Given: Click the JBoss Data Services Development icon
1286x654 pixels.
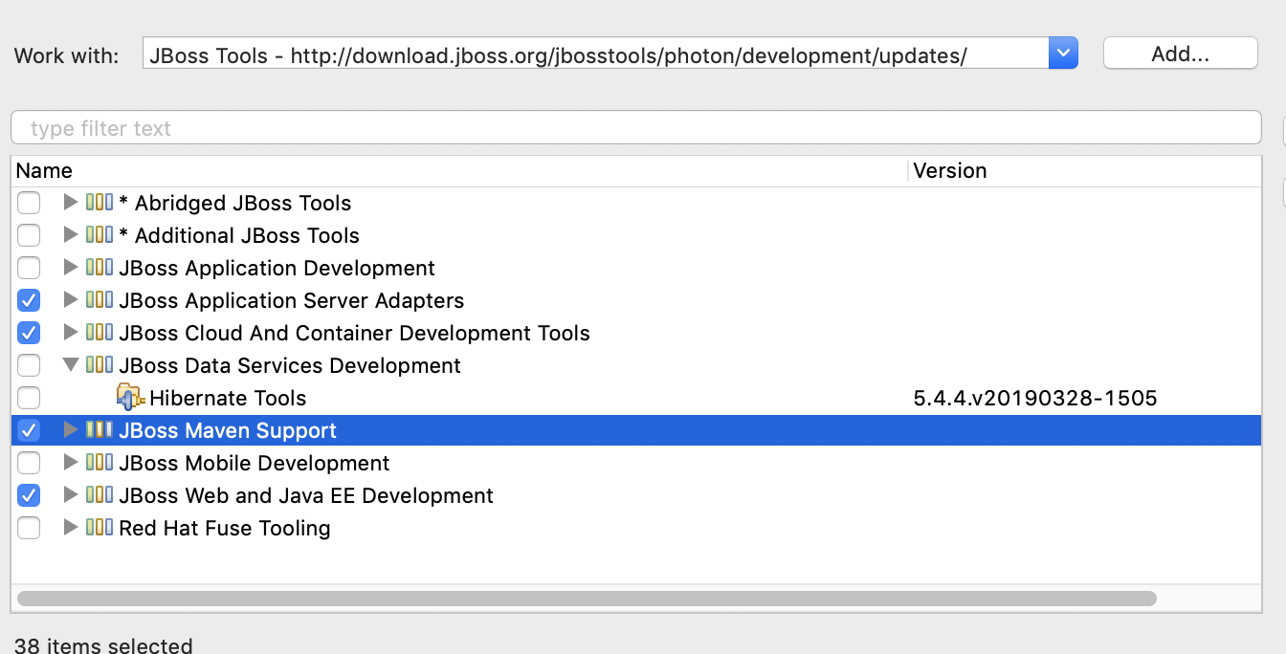Looking at the screenshot, I should pyautogui.click(x=100, y=365).
